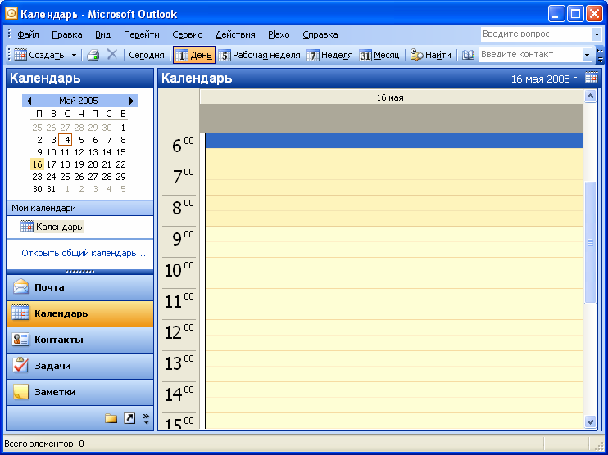608x455 pixels.
Task: Open the Создать dropdown arrow
Action: (x=74, y=55)
